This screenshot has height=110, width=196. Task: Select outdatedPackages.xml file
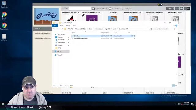click(x=81, y=38)
